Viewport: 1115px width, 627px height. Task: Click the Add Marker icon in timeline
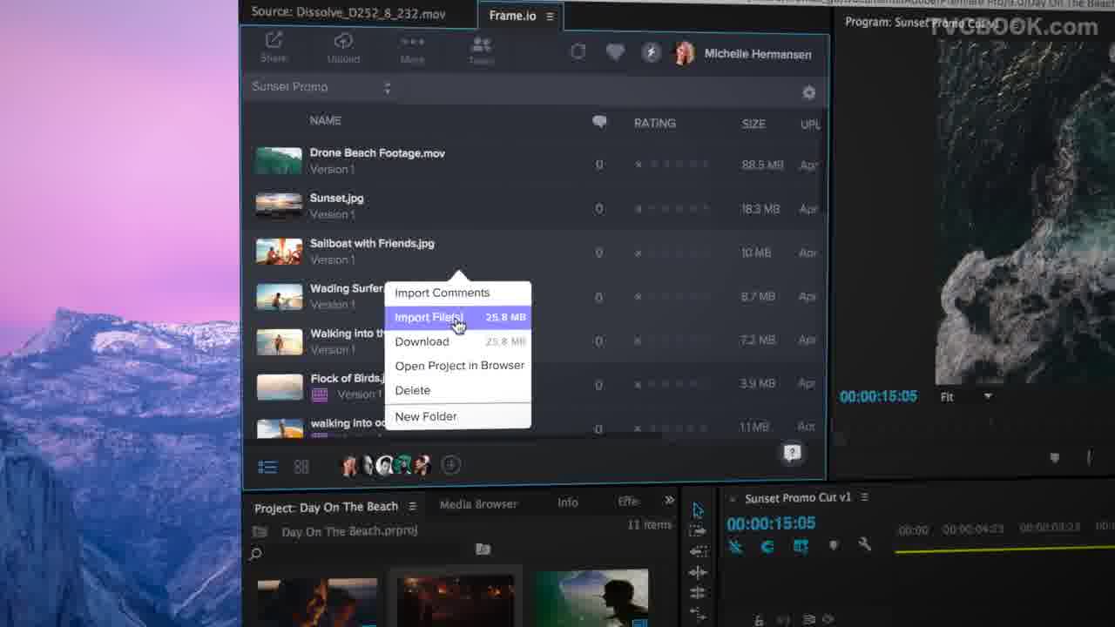pyautogui.click(x=834, y=545)
